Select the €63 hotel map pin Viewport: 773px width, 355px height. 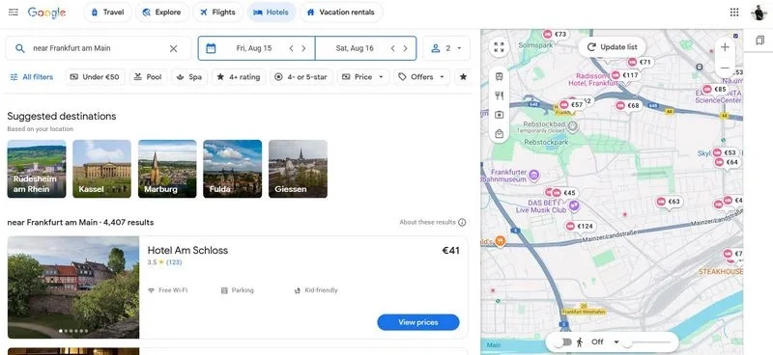669,202
